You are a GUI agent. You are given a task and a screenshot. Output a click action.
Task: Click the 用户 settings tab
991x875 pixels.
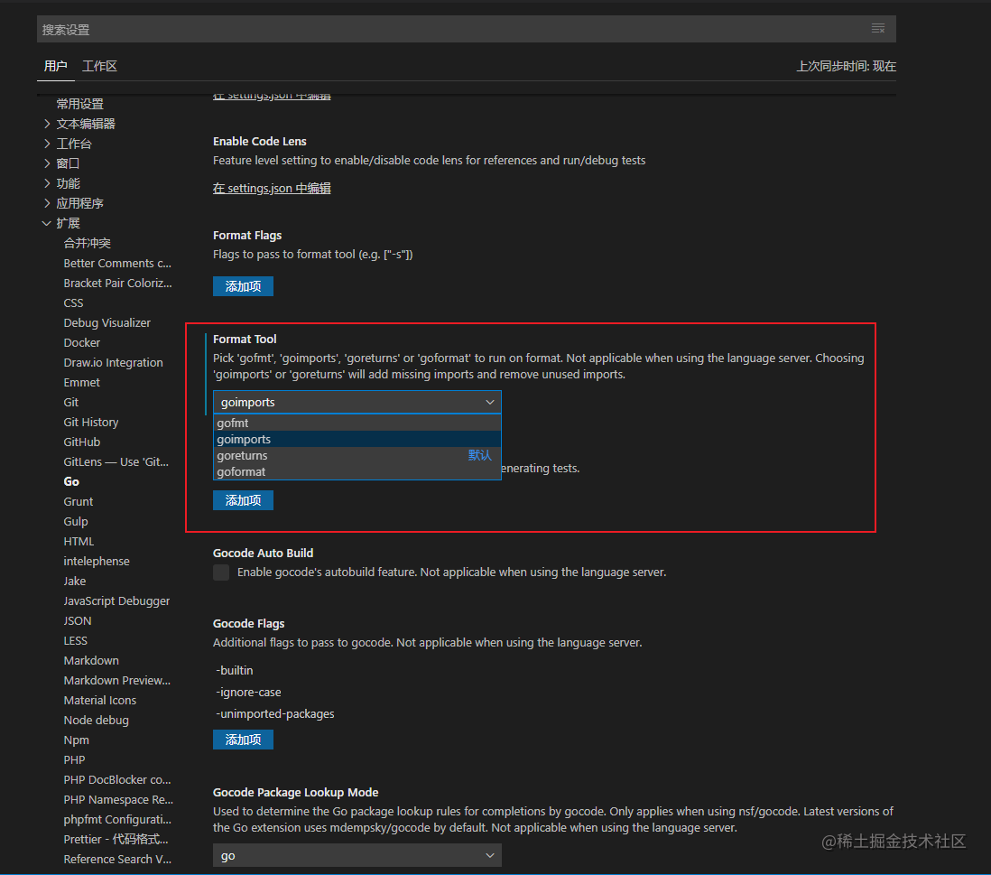click(x=55, y=65)
